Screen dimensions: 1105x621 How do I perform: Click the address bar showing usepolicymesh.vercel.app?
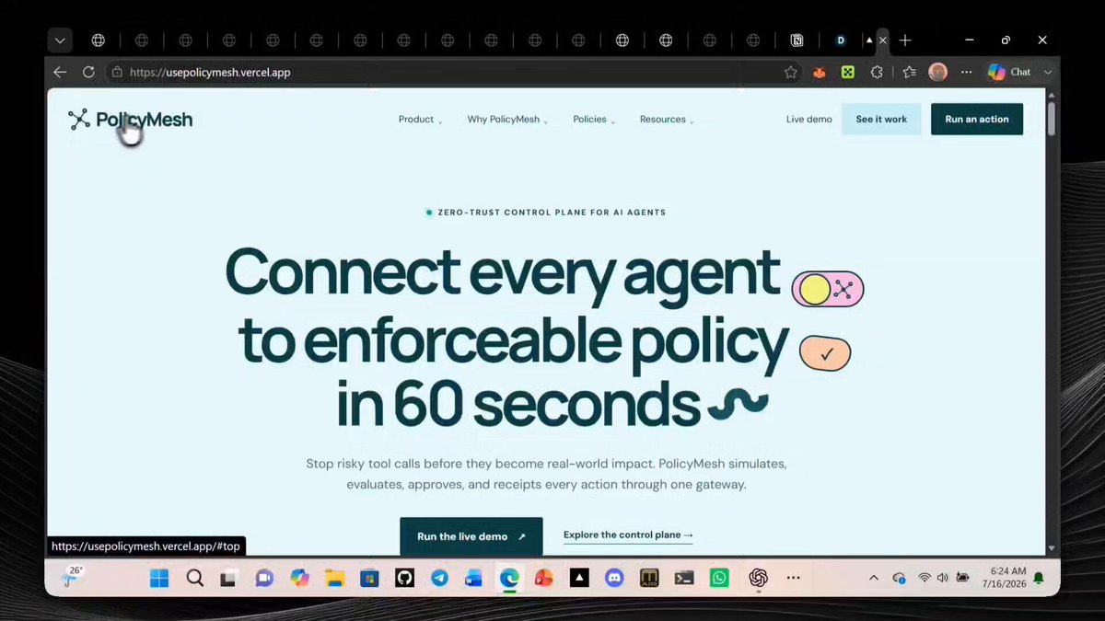click(451, 72)
